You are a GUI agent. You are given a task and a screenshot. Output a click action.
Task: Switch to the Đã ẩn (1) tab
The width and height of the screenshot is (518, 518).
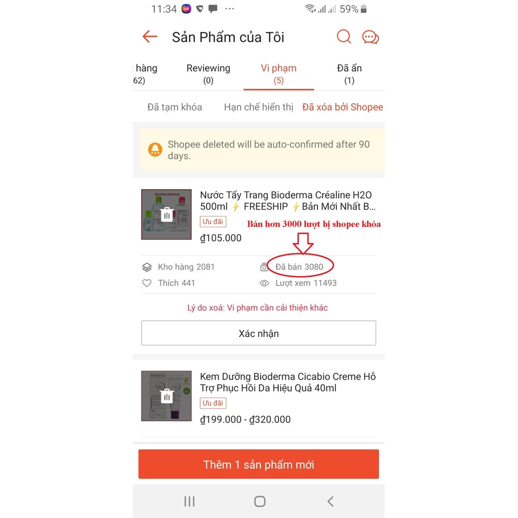[349, 74]
